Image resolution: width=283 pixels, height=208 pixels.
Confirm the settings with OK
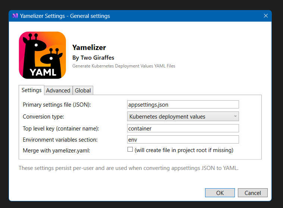tap(220, 193)
